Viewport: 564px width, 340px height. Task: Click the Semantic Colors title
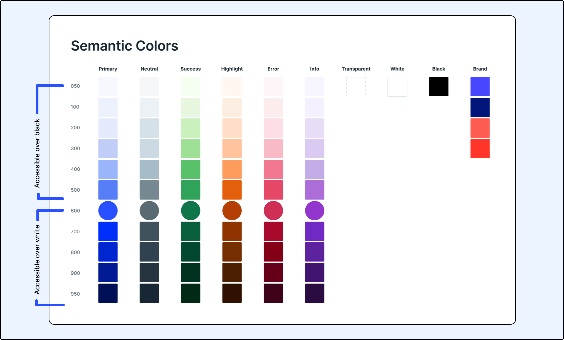coord(124,46)
